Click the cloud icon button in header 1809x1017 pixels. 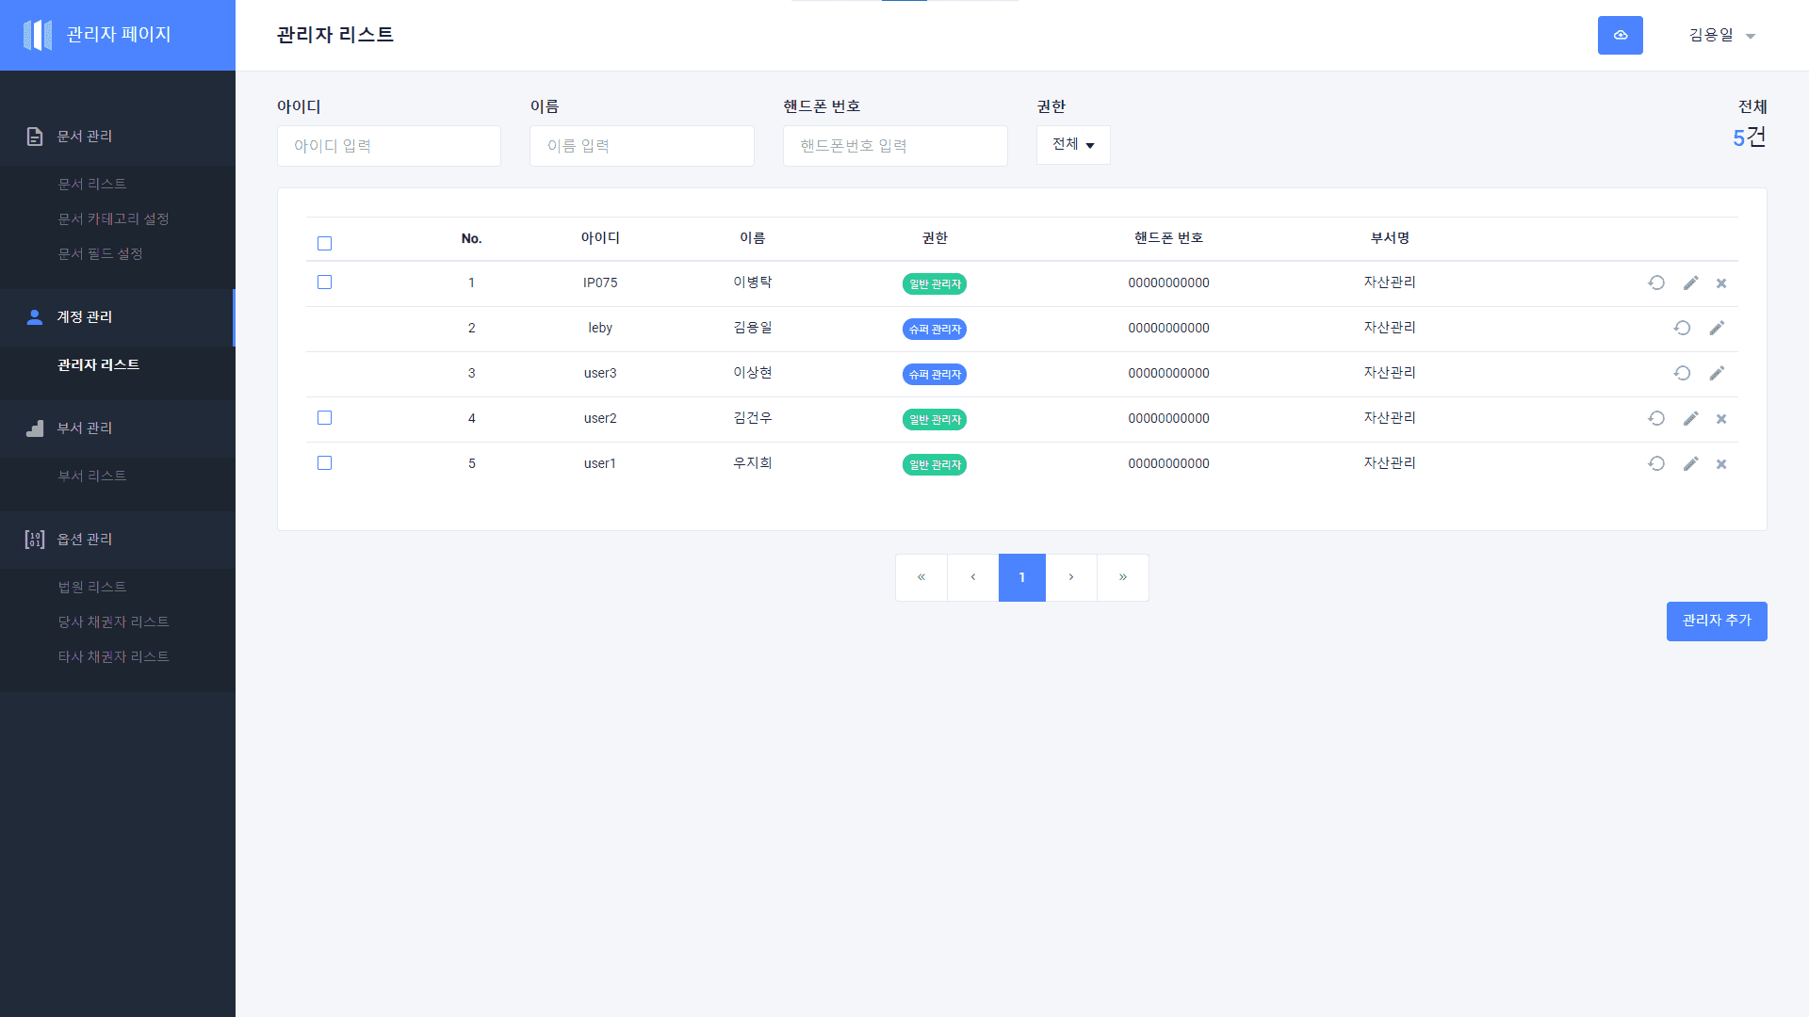1620,35
